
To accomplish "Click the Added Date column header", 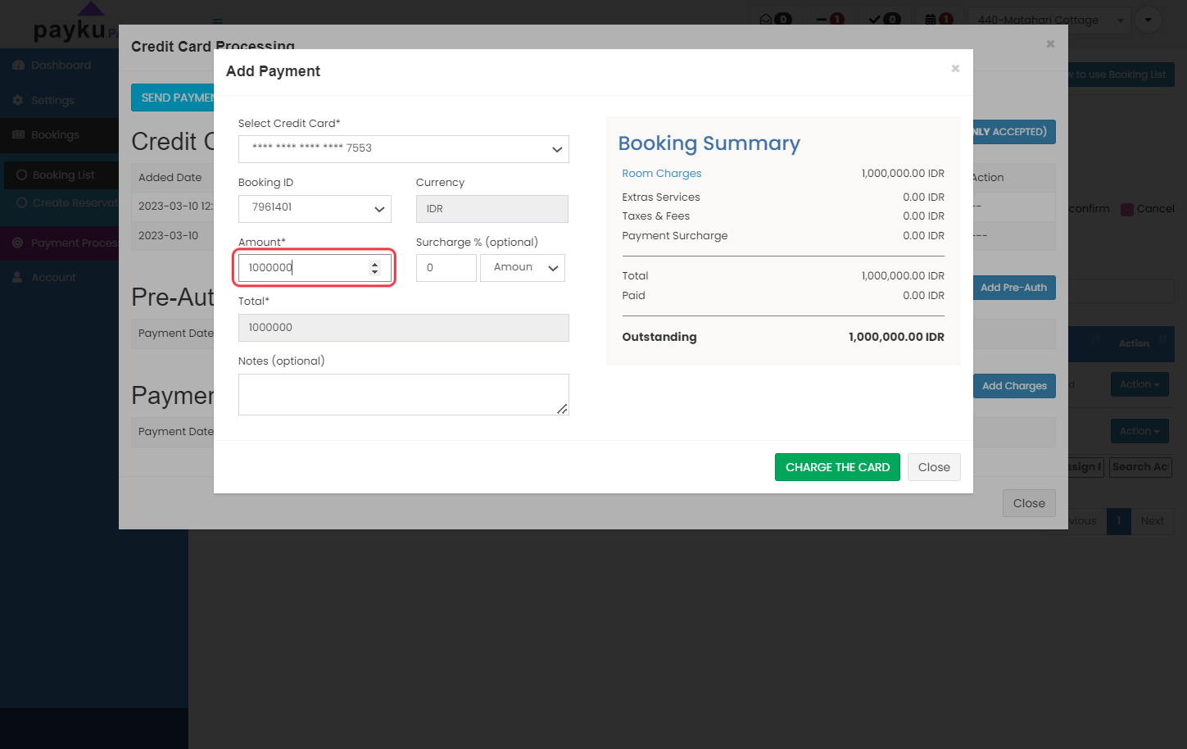I will pyautogui.click(x=170, y=178).
